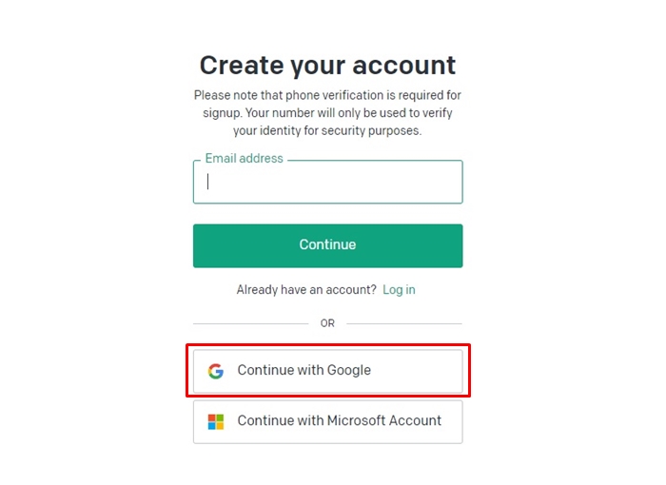Click the OR divider label
The image size is (666, 485).
(x=327, y=323)
